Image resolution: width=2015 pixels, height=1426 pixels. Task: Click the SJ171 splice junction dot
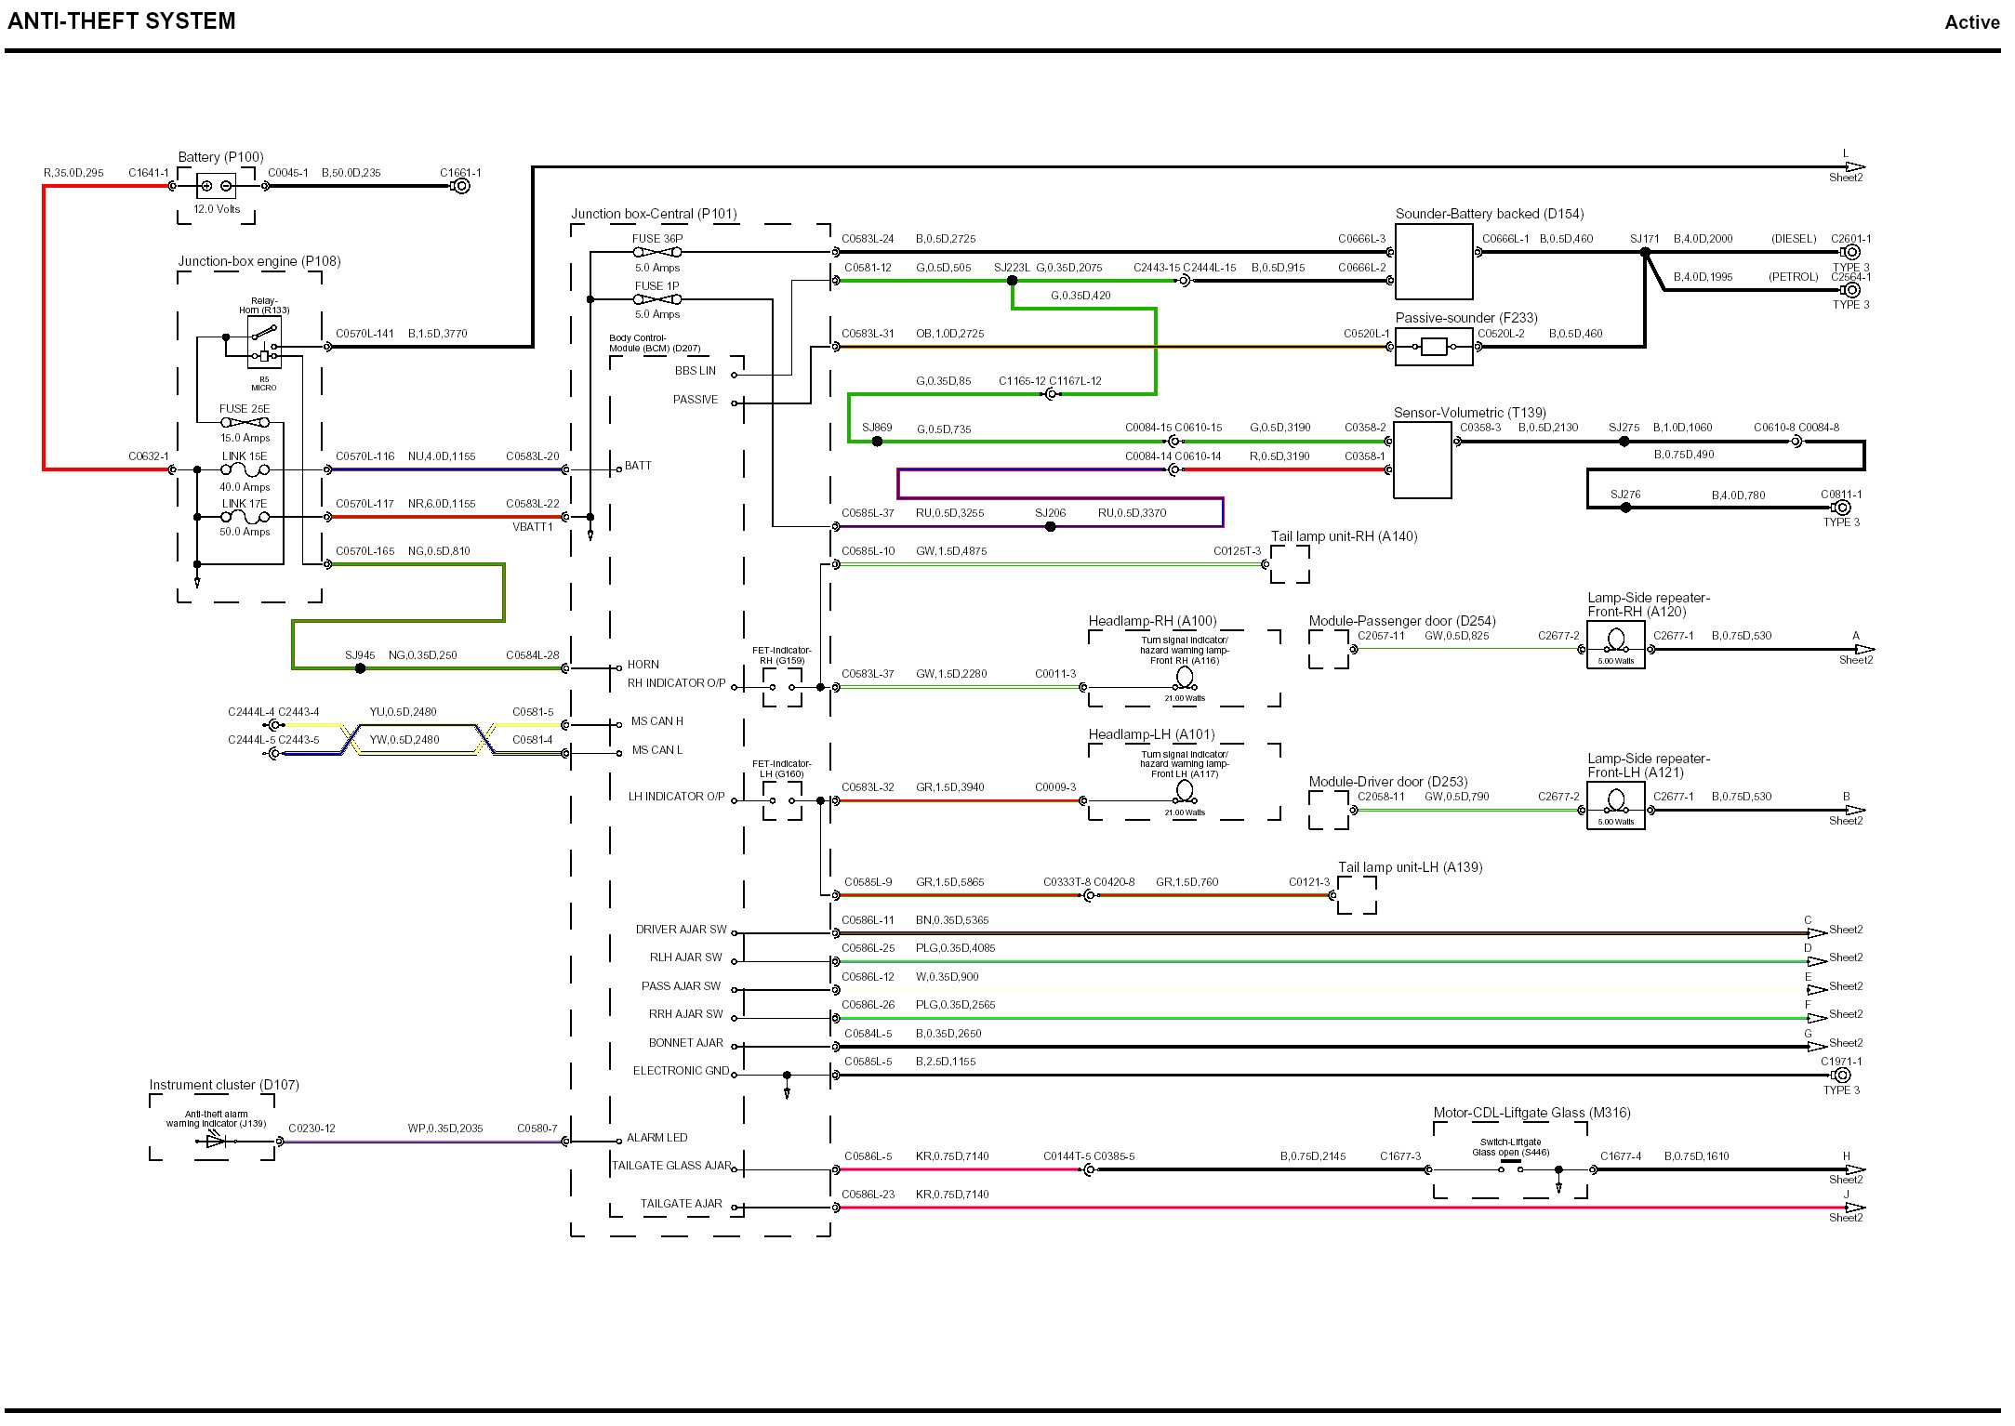tap(1645, 252)
